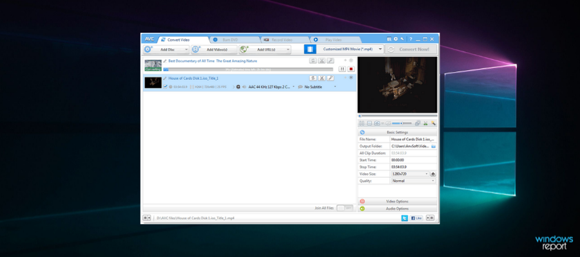Collapse the Basic Settings section
The height and width of the screenshot is (257, 580).
click(398, 132)
